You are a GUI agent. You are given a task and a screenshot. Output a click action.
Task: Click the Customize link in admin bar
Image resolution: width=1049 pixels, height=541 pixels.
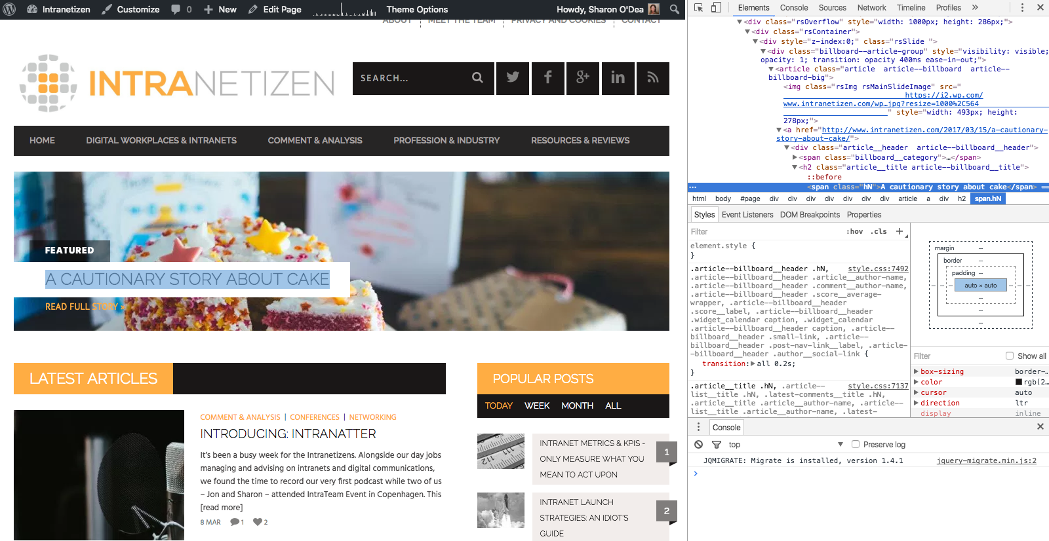pyautogui.click(x=130, y=9)
